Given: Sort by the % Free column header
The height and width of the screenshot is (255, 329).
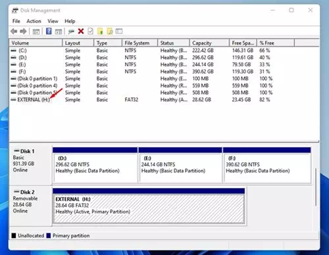Looking at the screenshot, I should (x=276, y=43).
